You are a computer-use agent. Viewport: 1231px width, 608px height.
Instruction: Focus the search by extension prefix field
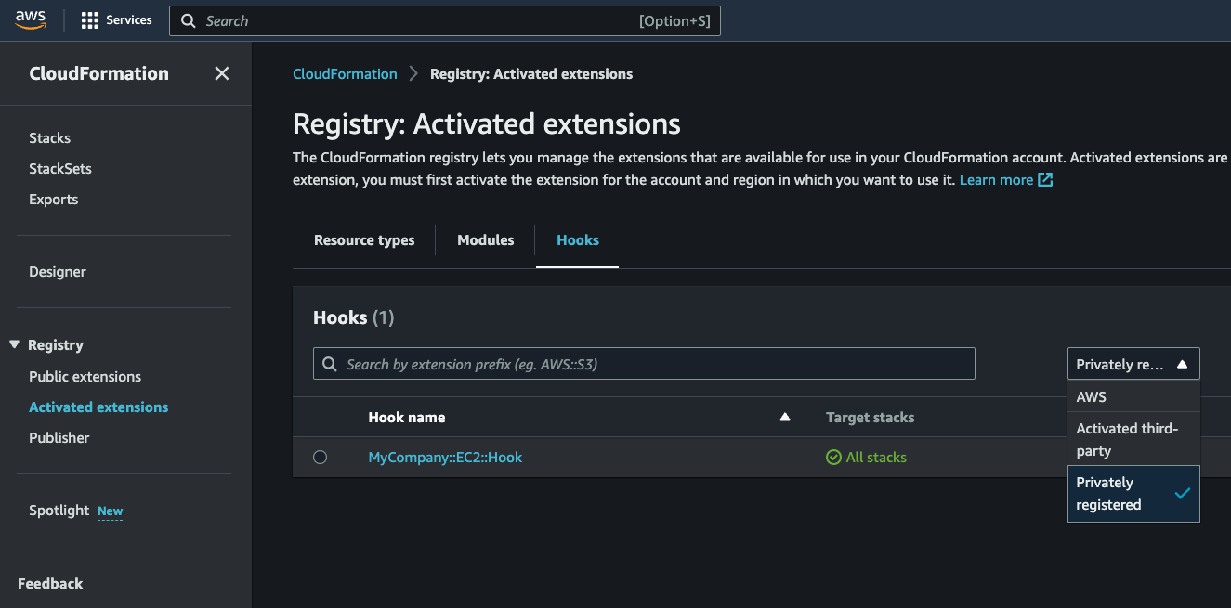click(x=644, y=364)
